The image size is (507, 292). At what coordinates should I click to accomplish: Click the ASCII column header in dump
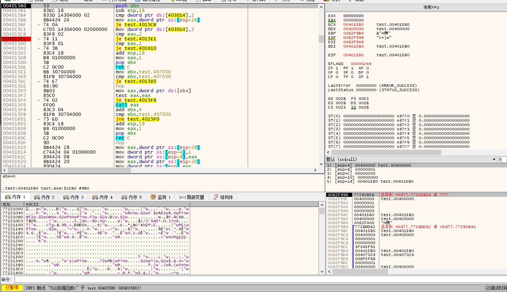coord(107,204)
